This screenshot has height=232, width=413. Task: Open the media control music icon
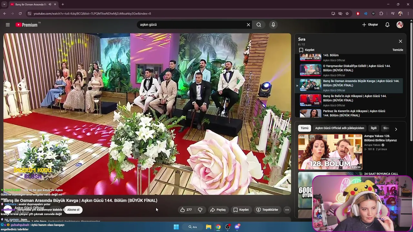point(393,14)
